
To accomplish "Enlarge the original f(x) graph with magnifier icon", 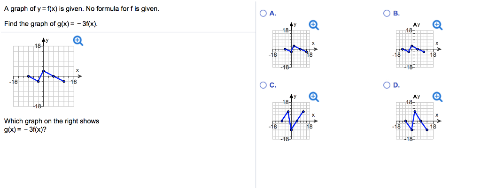I will click(x=78, y=41).
